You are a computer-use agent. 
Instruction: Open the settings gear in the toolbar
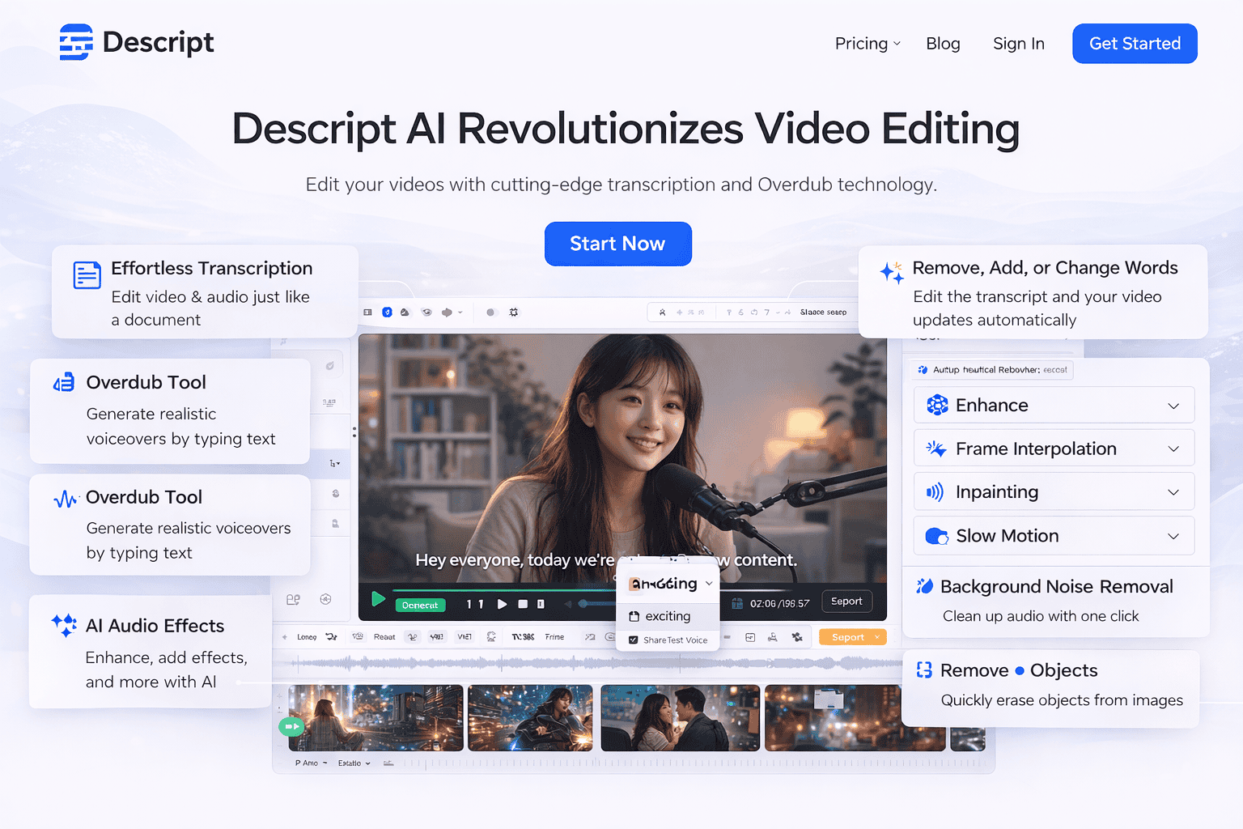click(x=514, y=312)
